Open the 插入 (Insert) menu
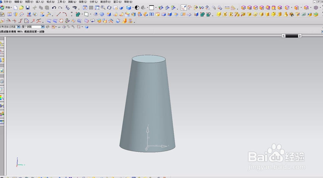The image size is (323, 178). point(40,2)
